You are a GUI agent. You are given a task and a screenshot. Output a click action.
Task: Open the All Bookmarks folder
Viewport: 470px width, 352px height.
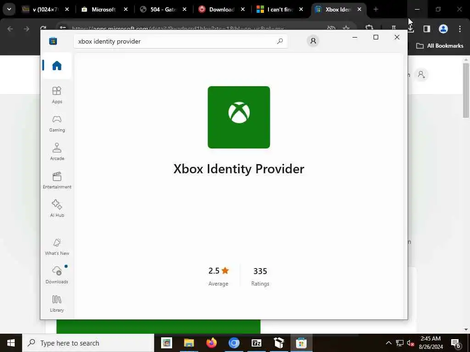[x=440, y=46]
